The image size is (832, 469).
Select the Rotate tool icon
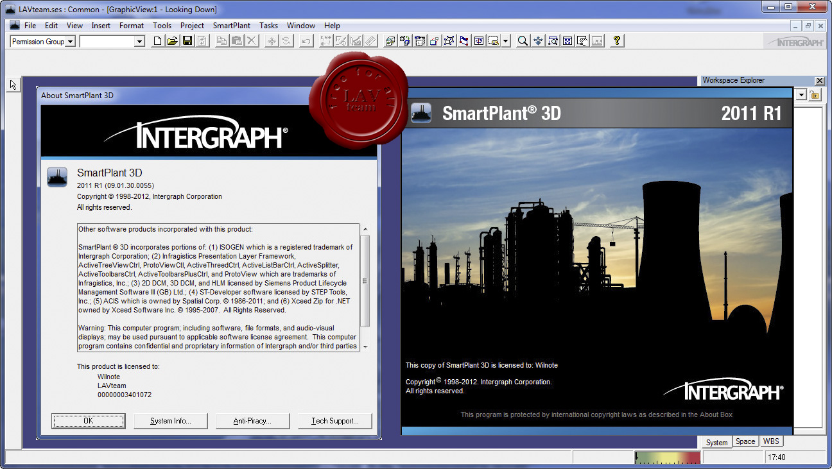click(286, 41)
